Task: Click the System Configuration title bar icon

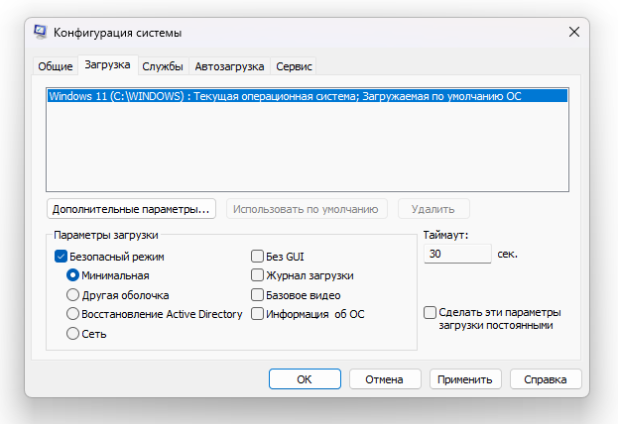Action: [x=39, y=33]
